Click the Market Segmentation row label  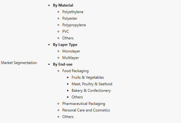[x=19, y=63]
